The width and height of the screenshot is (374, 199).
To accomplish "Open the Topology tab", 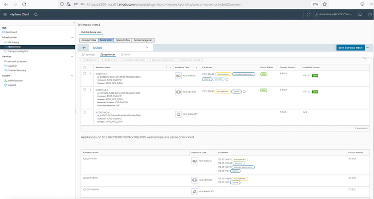I will tap(89, 54).
